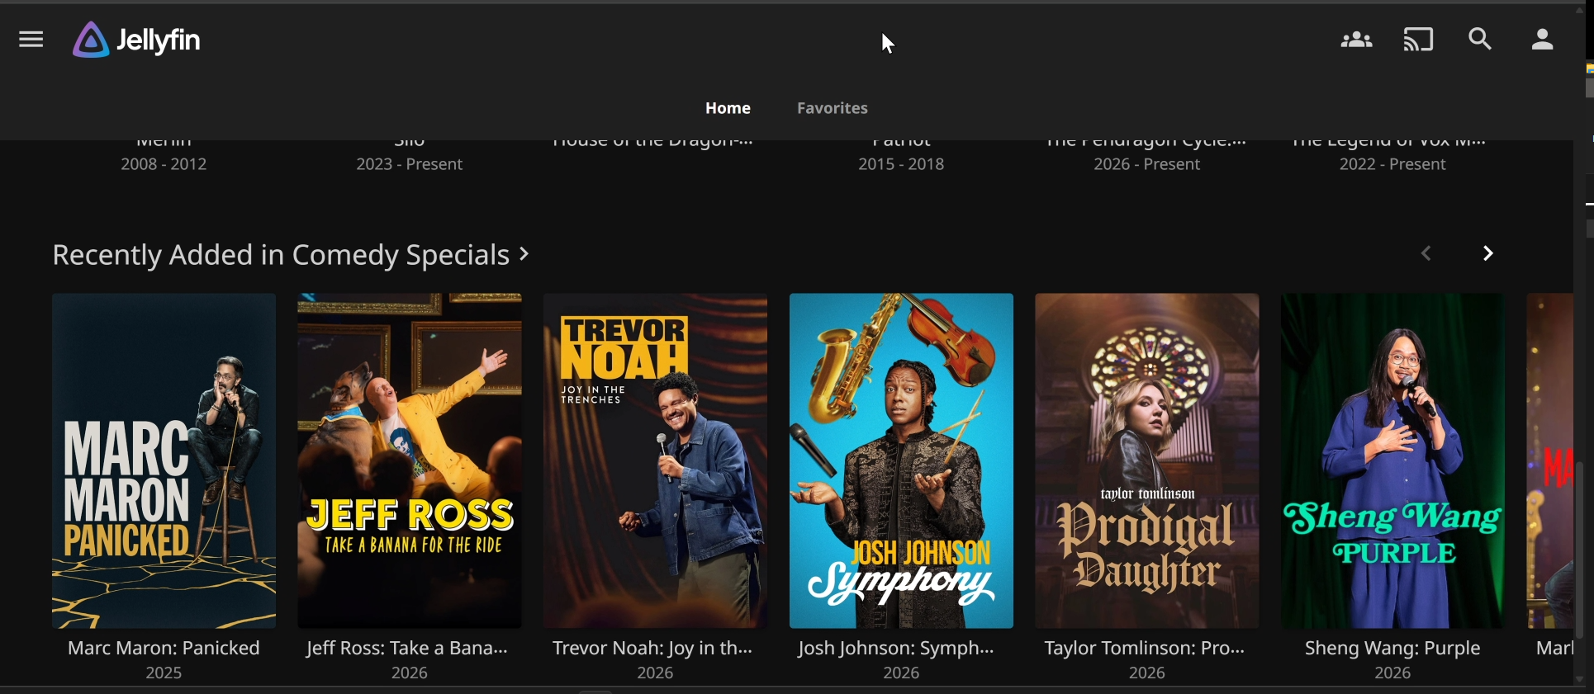Switch to the Favorites tab
Image resolution: width=1594 pixels, height=694 pixels.
[x=833, y=108]
